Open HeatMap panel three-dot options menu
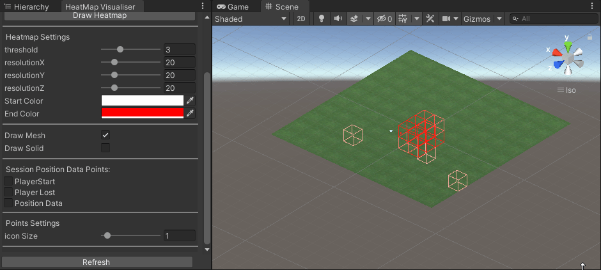The height and width of the screenshot is (270, 601). 203,6
